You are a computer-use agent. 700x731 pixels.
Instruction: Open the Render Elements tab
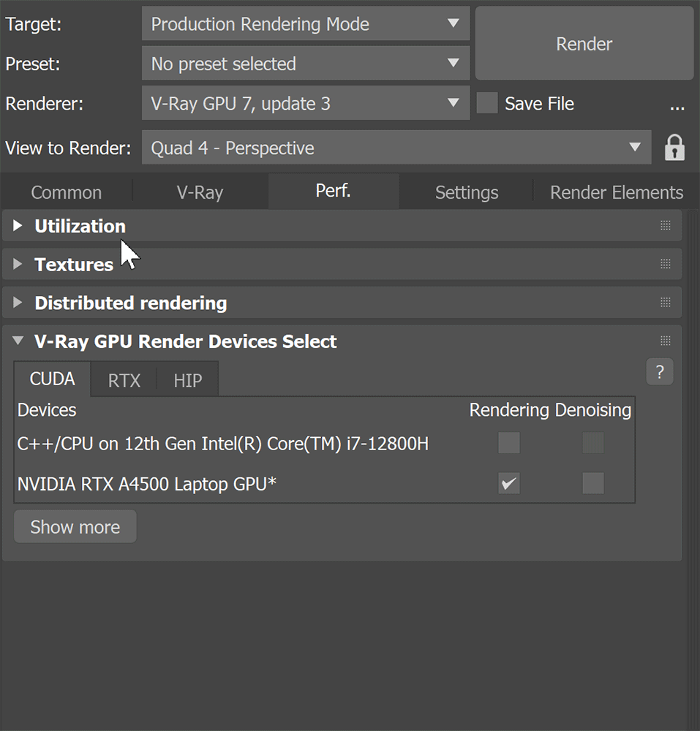click(617, 192)
